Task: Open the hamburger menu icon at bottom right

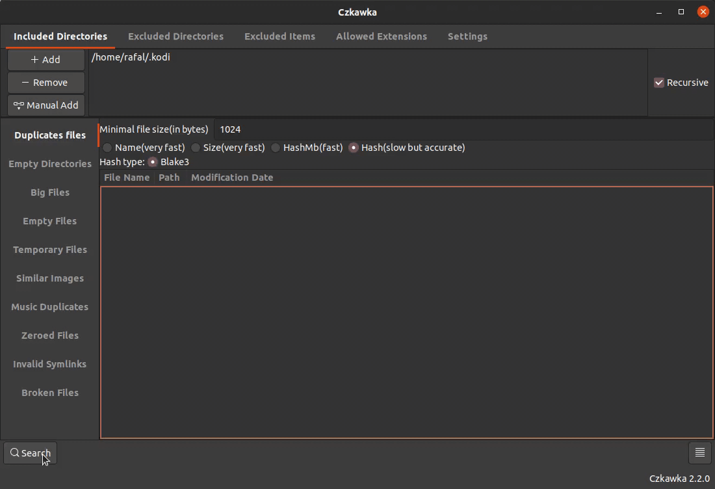Action: click(x=699, y=453)
